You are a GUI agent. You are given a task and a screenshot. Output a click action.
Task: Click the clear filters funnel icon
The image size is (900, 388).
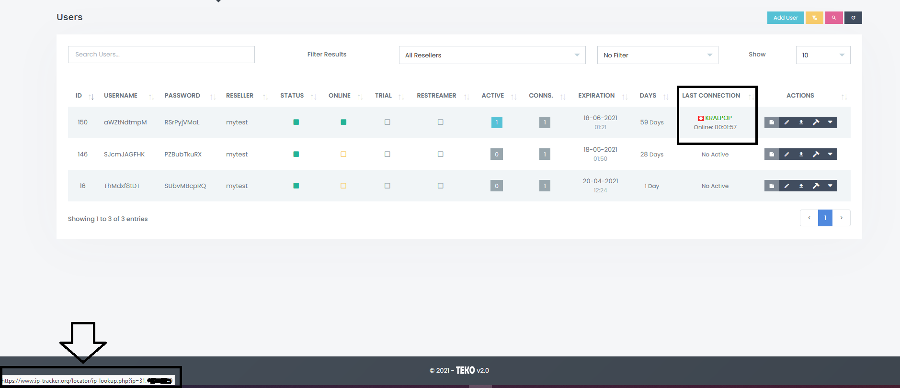[x=814, y=18]
